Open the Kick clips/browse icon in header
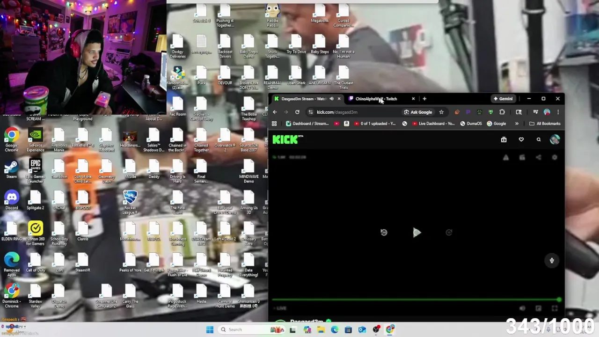599x337 pixels. coord(504,139)
